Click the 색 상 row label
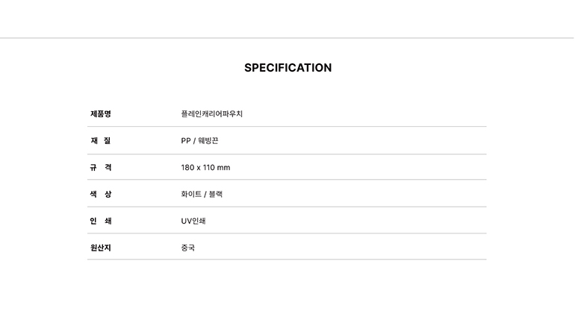575x317 pixels. 101,195
